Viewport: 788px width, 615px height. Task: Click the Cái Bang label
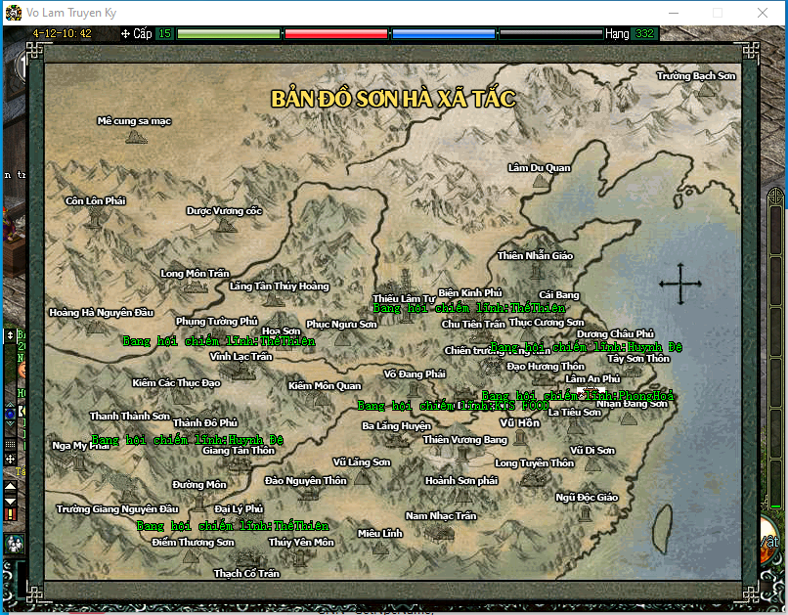(559, 295)
